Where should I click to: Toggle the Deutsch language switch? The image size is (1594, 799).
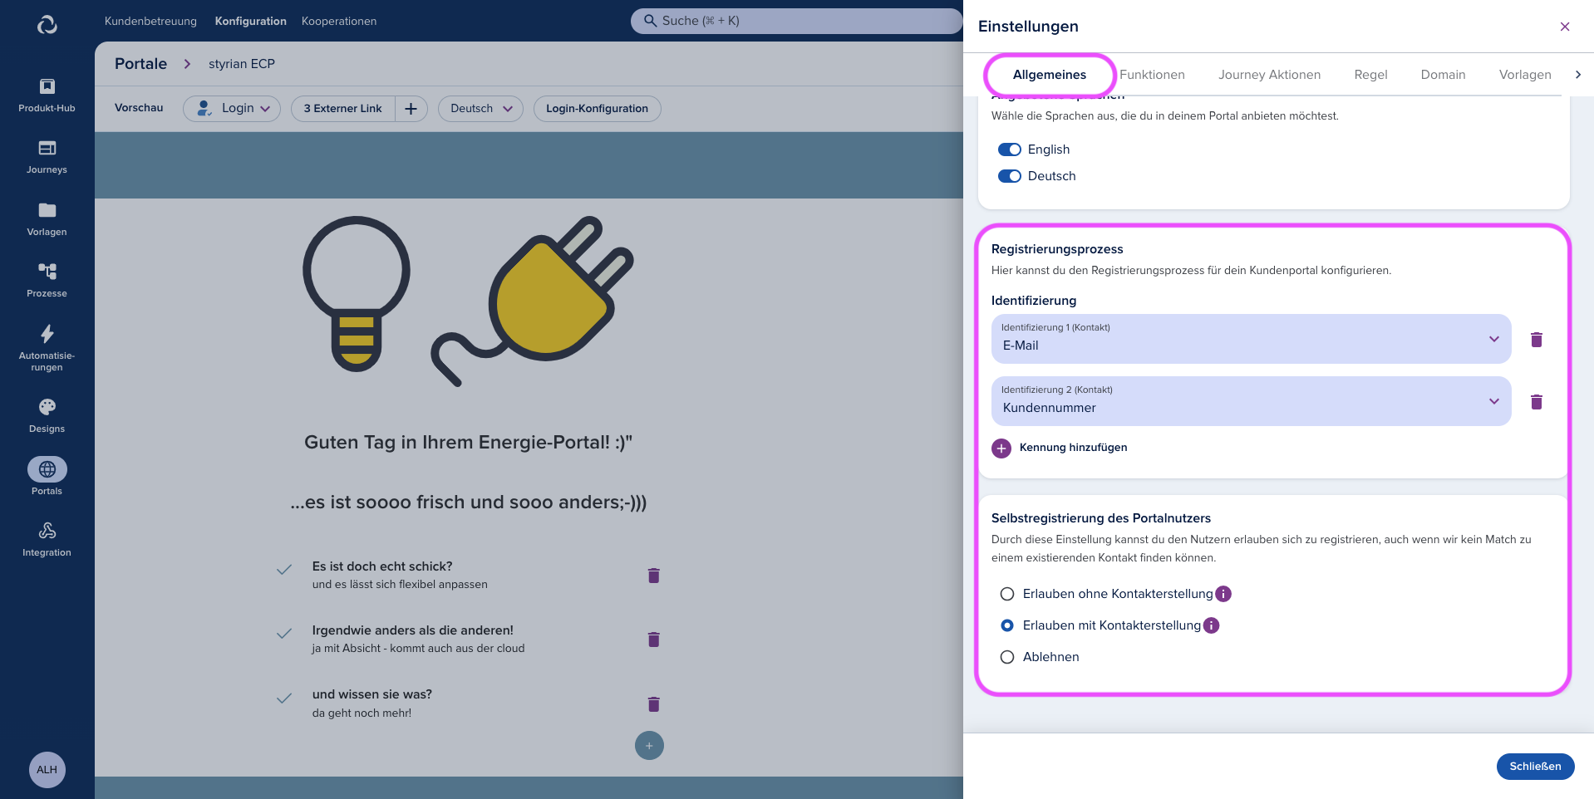(x=1010, y=176)
